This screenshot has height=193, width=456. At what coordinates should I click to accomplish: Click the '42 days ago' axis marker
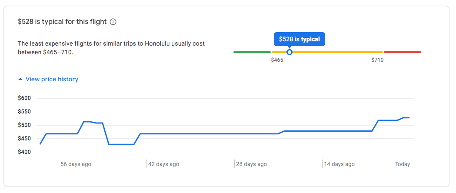(163, 164)
